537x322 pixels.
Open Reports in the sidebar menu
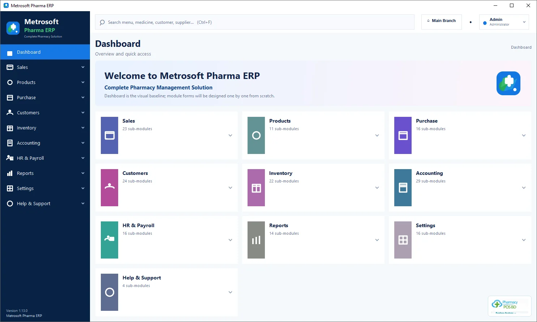pos(45,173)
